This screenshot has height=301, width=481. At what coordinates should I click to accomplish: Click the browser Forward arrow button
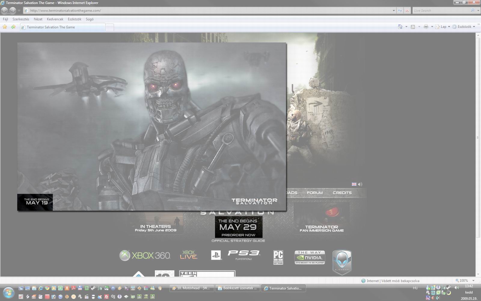point(13,11)
